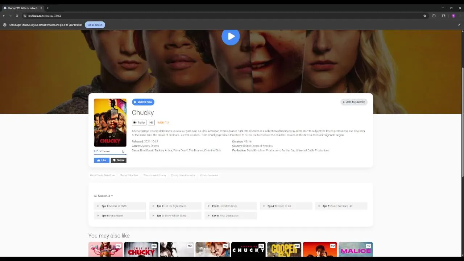Open the Season 3 dropdown
The height and width of the screenshot is (261, 464).
pos(103,196)
